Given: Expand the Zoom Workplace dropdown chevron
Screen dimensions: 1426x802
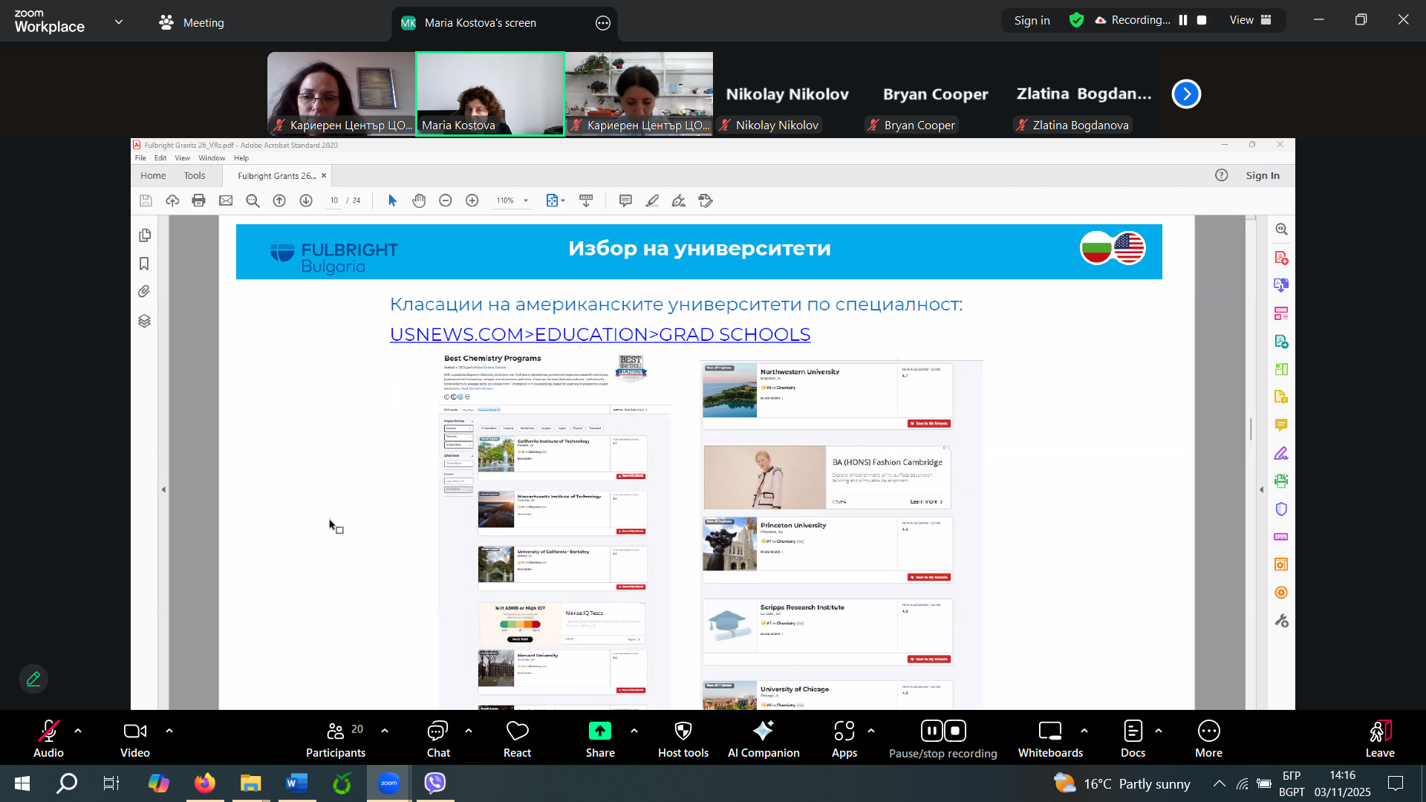Looking at the screenshot, I should pyautogui.click(x=119, y=22).
